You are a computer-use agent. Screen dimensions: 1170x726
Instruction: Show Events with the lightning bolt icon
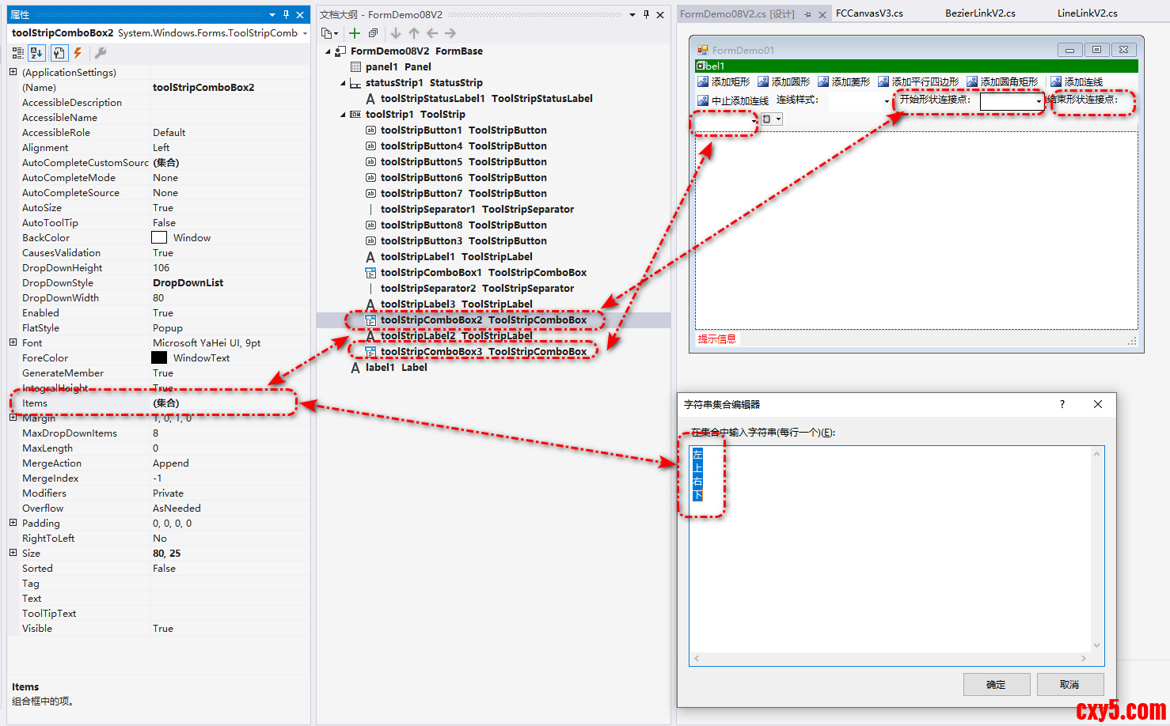pyautogui.click(x=78, y=53)
